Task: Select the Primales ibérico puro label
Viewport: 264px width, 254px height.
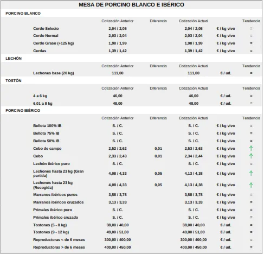Action: click(x=53, y=210)
